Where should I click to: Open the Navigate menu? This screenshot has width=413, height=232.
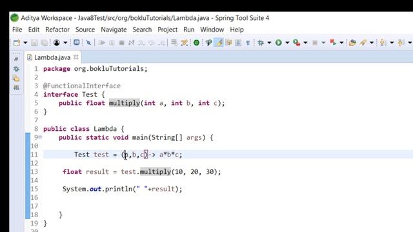tap(114, 30)
